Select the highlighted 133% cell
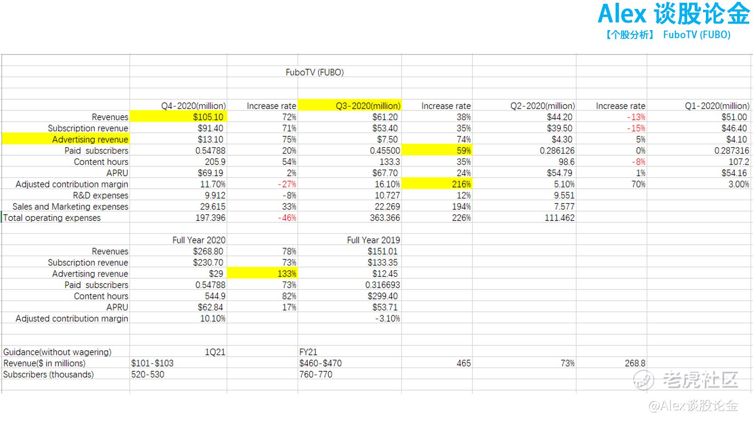The width and height of the screenshot is (753, 423). 263,274
